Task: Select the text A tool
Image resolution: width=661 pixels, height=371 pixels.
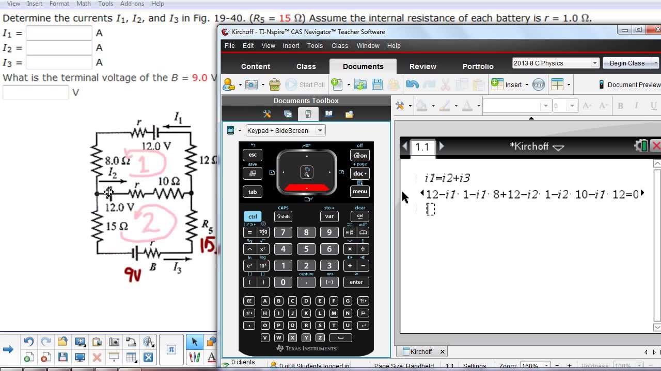Action: pyautogui.click(x=211, y=357)
